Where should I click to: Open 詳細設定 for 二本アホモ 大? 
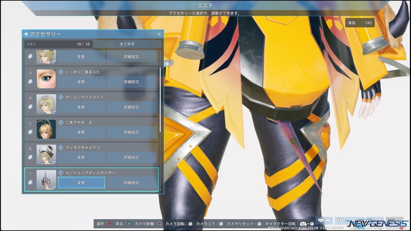(x=132, y=132)
